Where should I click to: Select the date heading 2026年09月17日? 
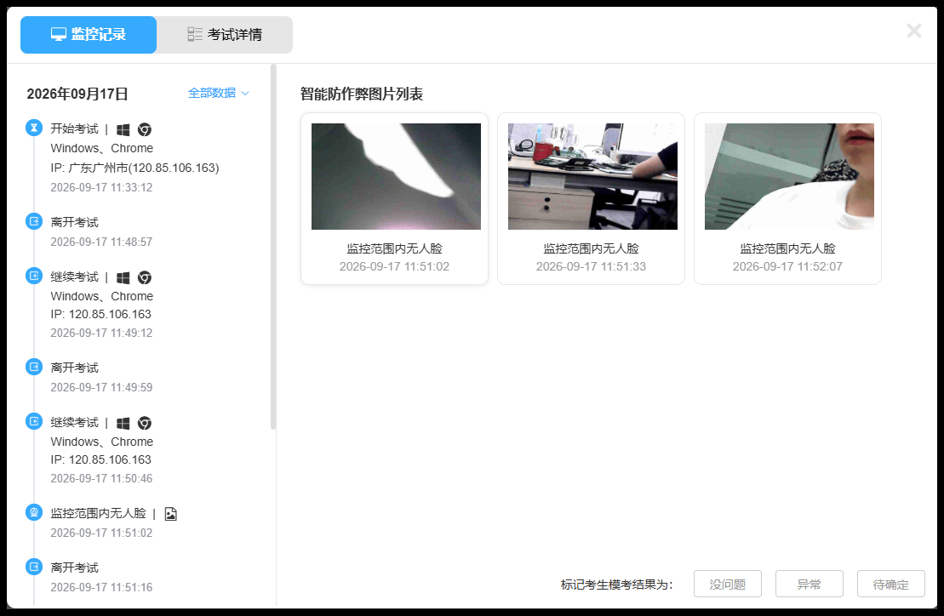[77, 94]
